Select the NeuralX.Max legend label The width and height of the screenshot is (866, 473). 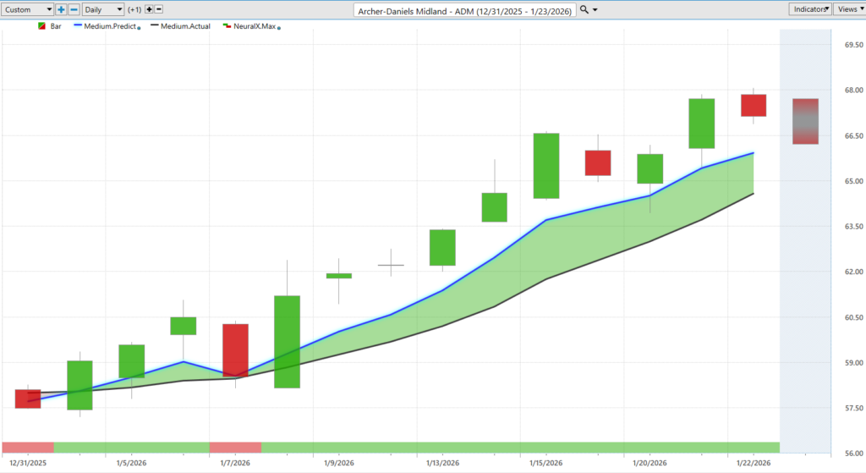255,26
